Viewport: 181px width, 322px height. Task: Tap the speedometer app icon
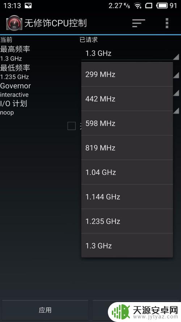coord(14,23)
